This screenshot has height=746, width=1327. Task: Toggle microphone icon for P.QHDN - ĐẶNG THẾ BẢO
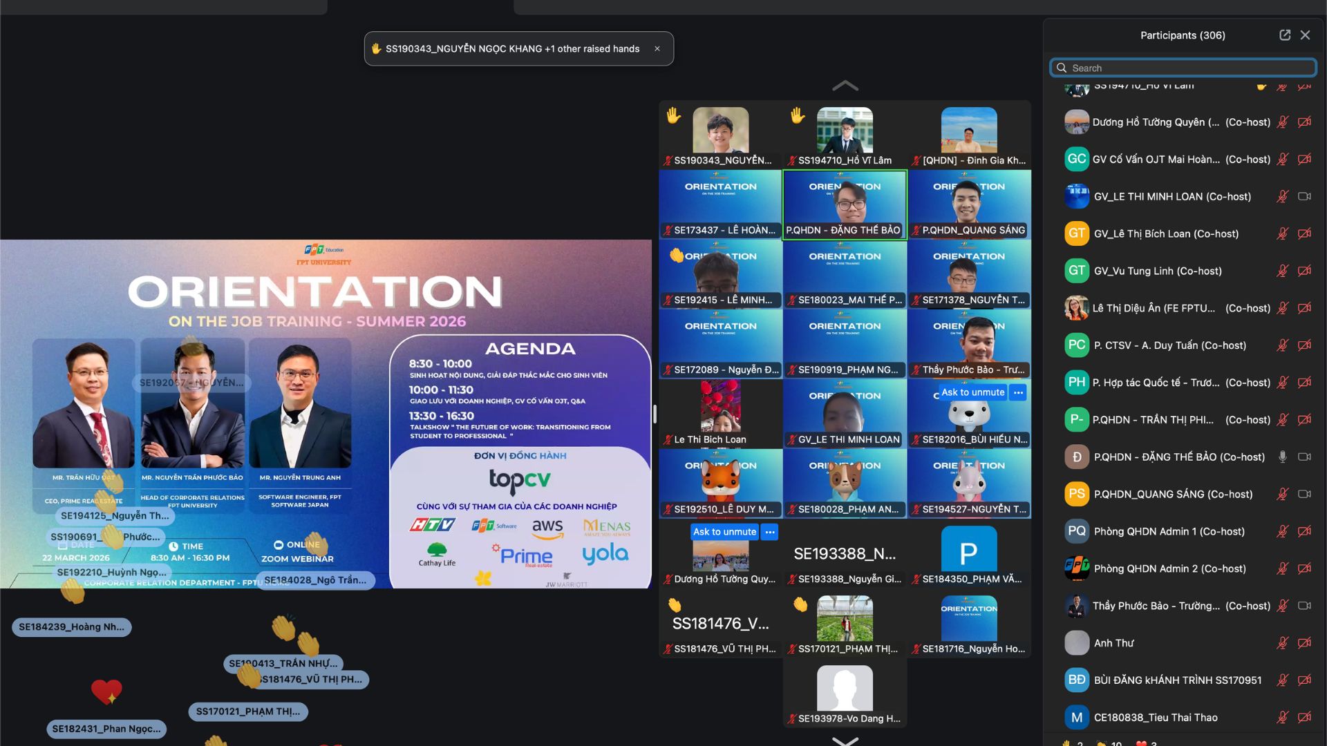point(1282,457)
